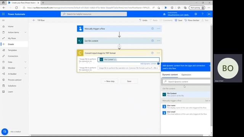Open the app launcher waffle icon
244x137 pixels.
tap(3, 14)
